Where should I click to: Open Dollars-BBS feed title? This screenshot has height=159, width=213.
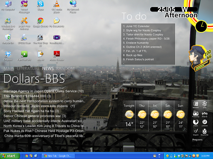[x=34, y=78]
